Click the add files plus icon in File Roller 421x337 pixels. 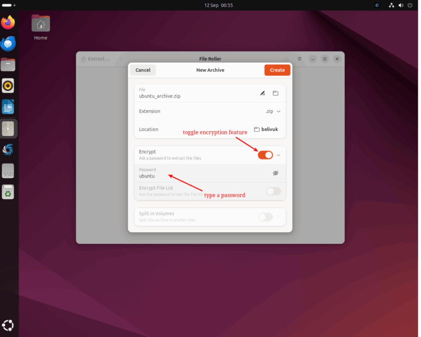(120, 58)
